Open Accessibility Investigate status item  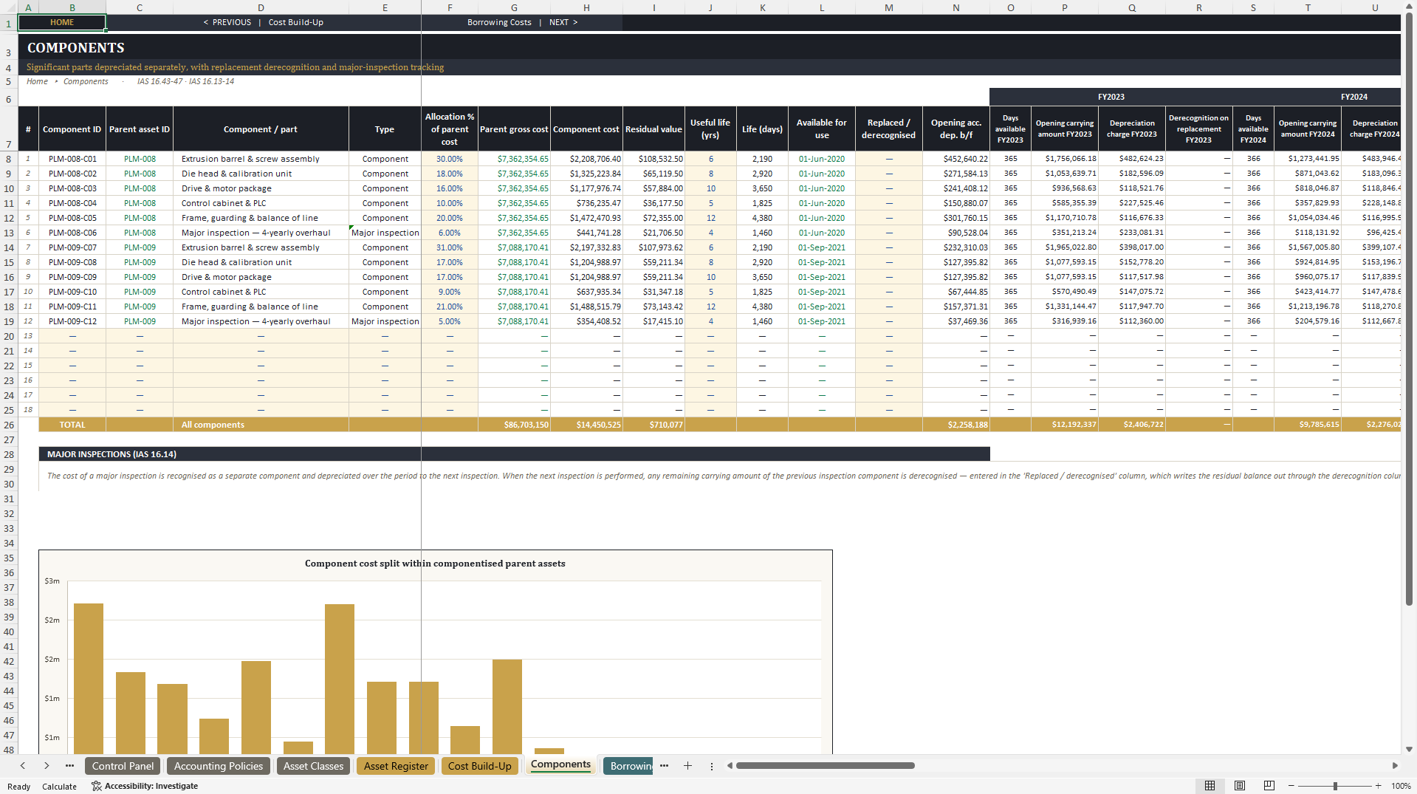pos(145,786)
